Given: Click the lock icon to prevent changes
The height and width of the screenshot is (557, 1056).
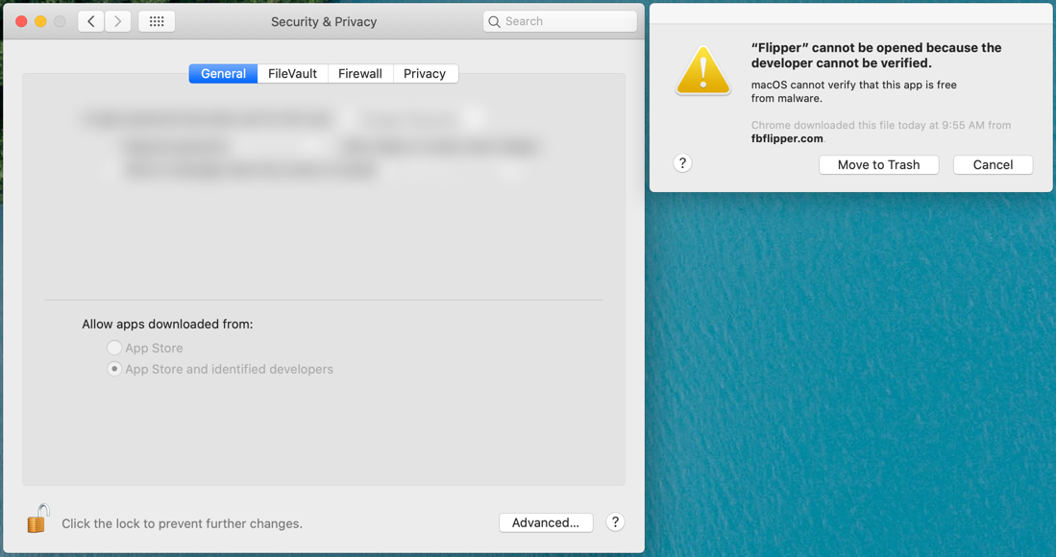Looking at the screenshot, I should pyautogui.click(x=38, y=519).
